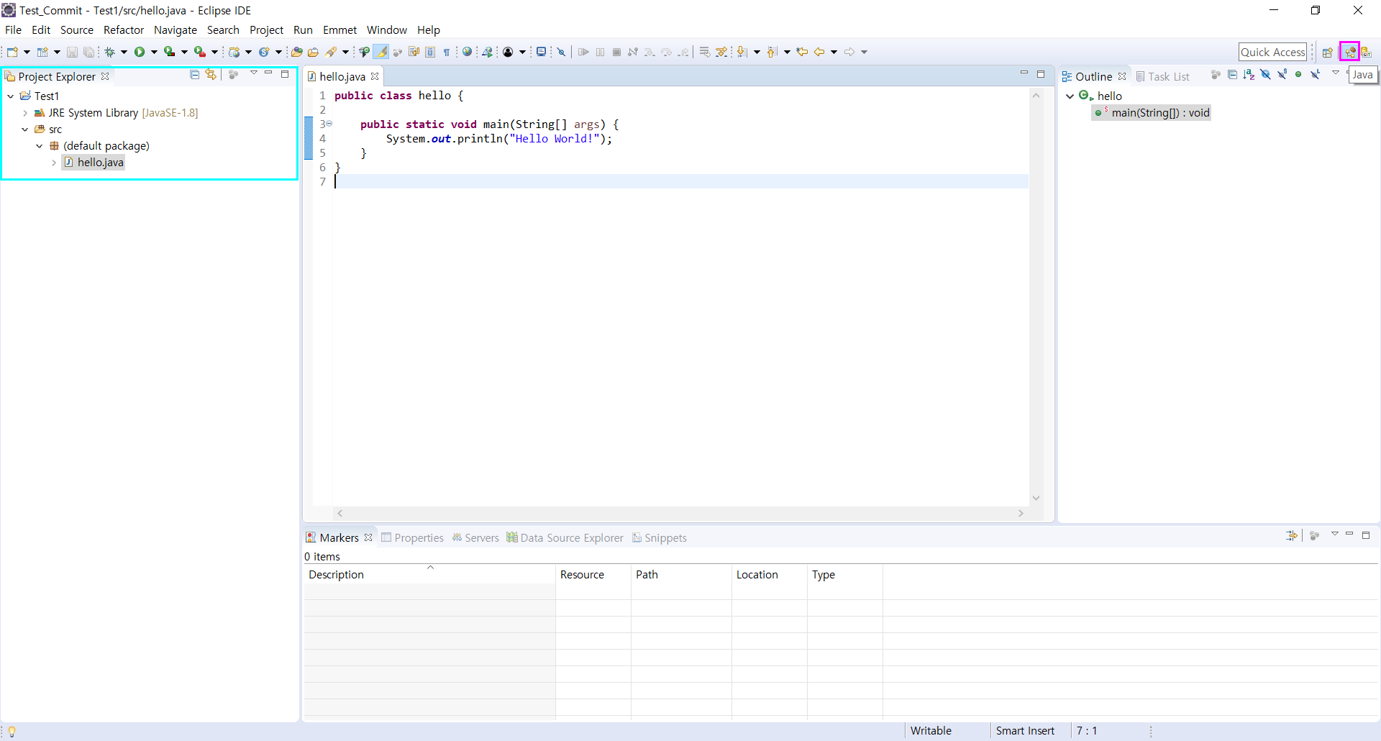The image size is (1381, 741).
Task: Toggle Link with Editor in Project Explorer
Action: [x=211, y=74]
